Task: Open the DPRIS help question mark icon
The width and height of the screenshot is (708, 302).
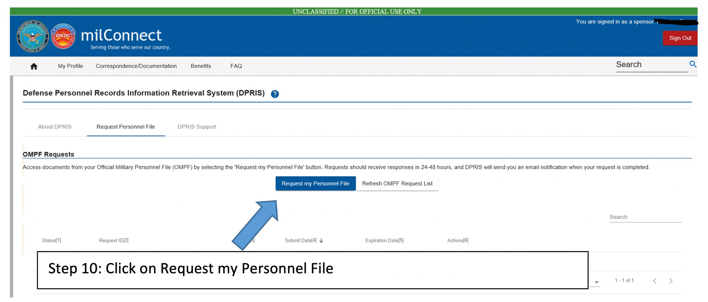Action: click(x=275, y=94)
